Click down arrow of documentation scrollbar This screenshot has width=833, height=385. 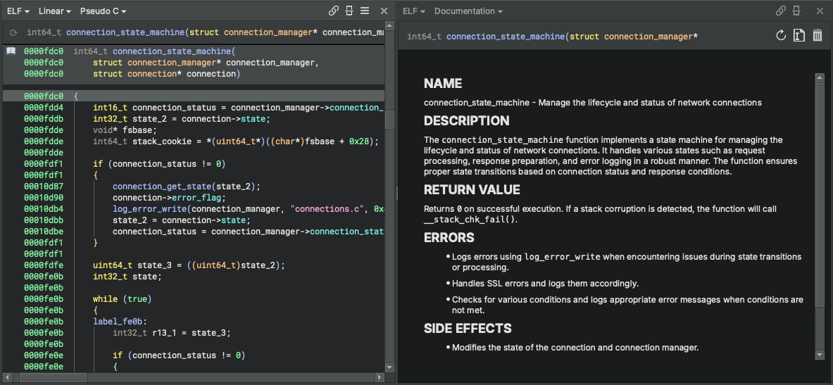click(819, 355)
